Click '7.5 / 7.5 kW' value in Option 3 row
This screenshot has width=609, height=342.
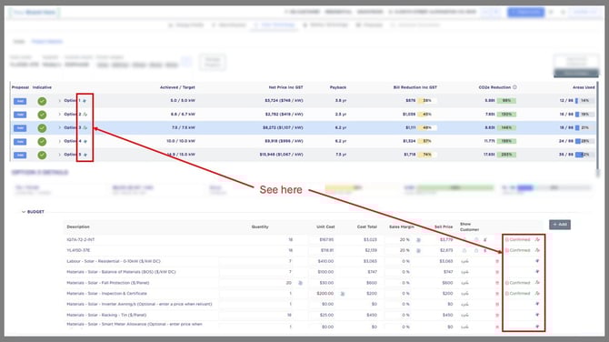[x=184, y=127]
